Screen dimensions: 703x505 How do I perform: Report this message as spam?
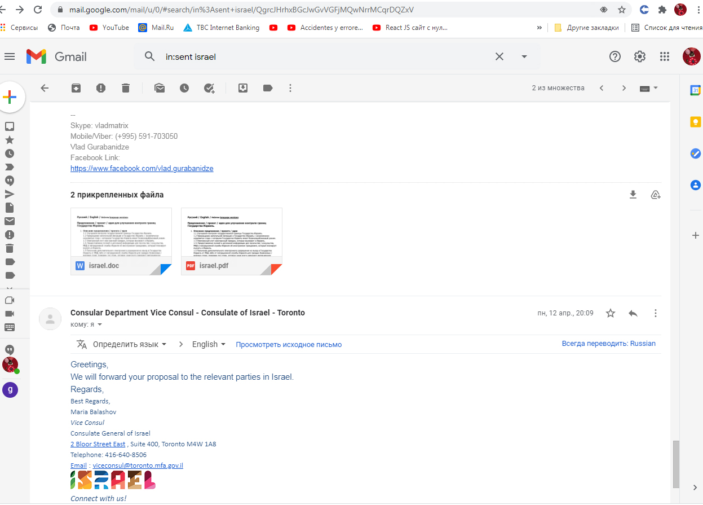click(x=100, y=88)
